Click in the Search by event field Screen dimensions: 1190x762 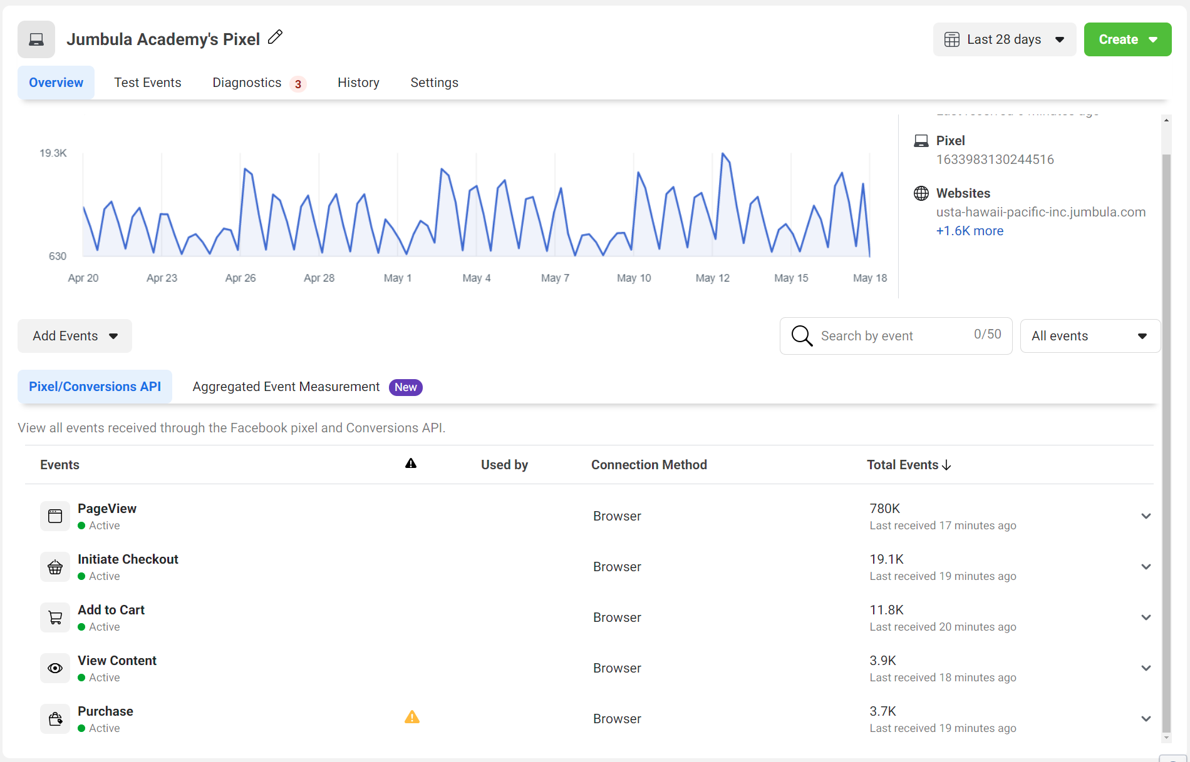tap(896, 336)
